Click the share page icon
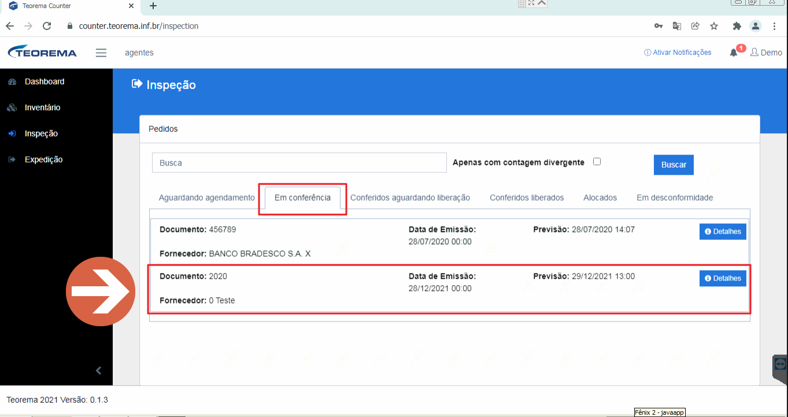Screen dimensions: 788x417 coord(695,26)
